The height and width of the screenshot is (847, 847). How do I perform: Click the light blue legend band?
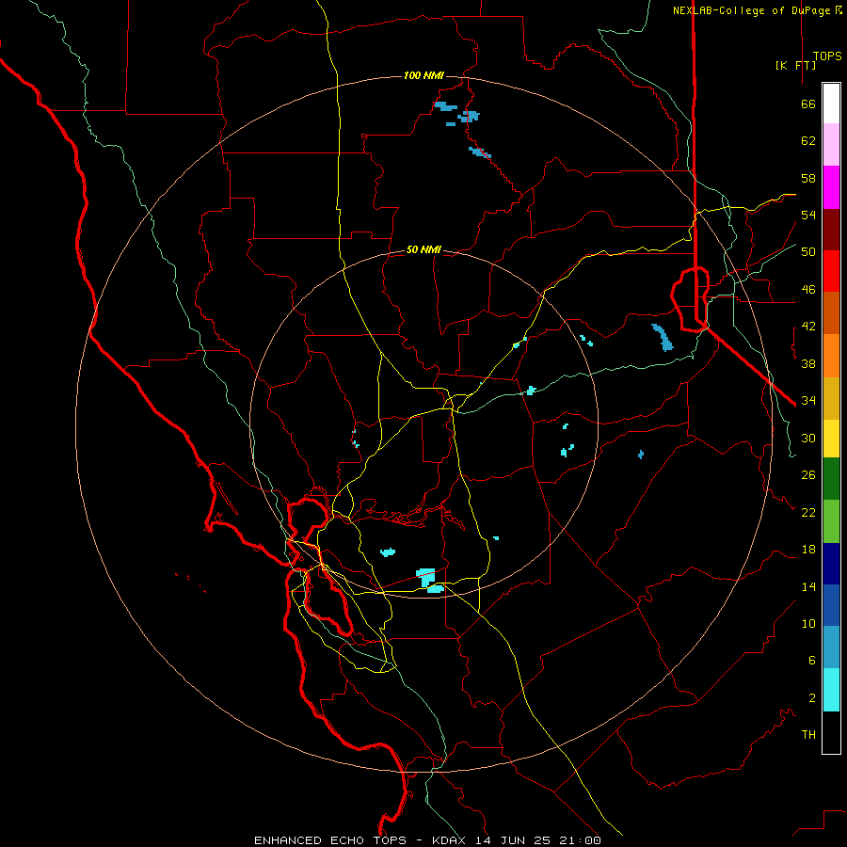click(831, 647)
